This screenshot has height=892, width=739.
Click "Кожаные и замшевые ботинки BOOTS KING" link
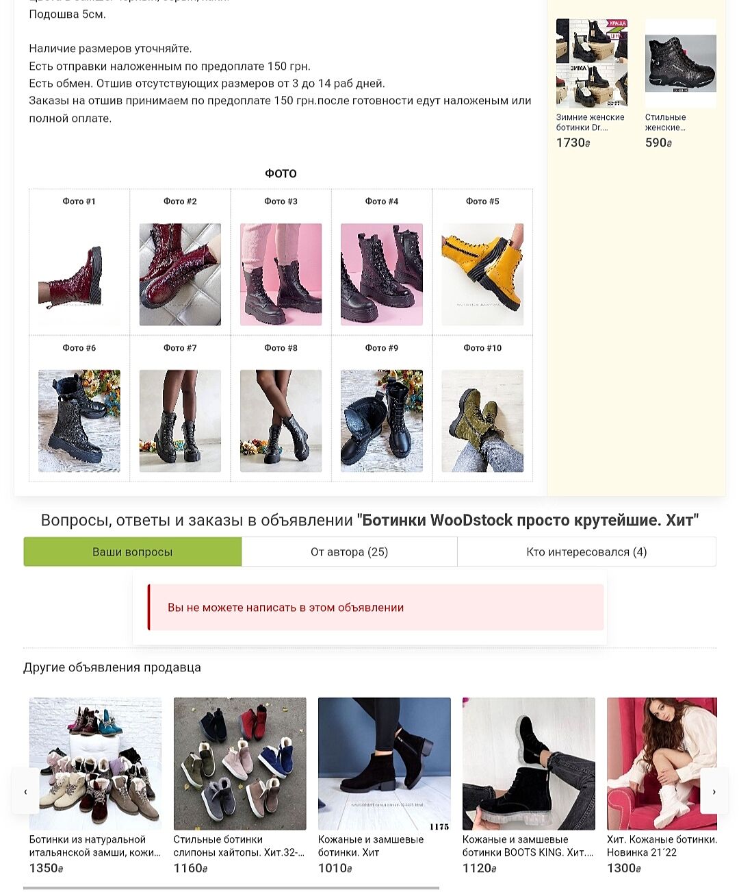click(528, 845)
